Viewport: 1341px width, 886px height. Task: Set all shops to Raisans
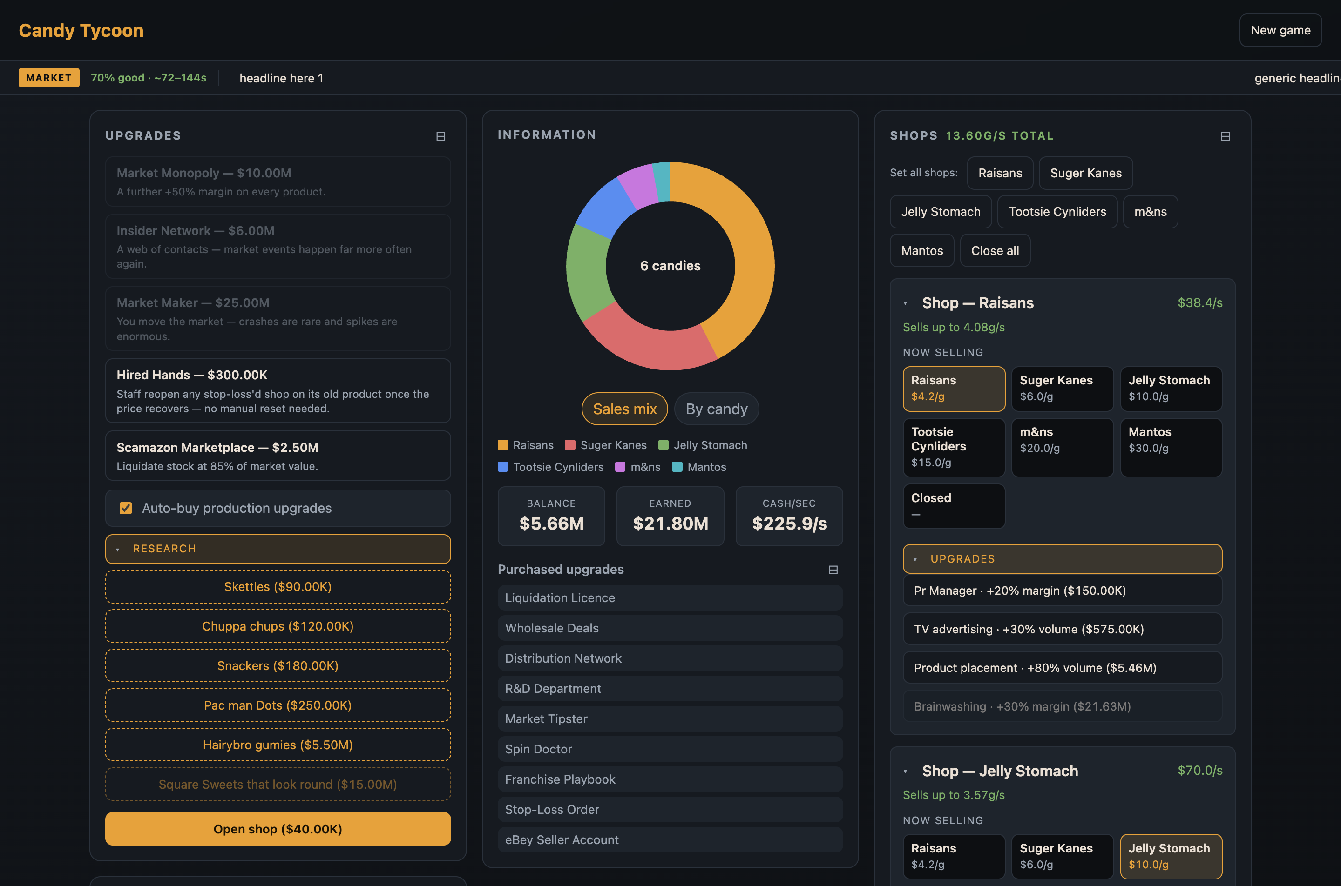point(1000,173)
